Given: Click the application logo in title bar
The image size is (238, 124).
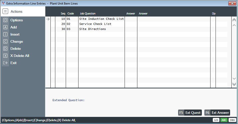Looking at the screenshot, I should click(x=3, y=3).
